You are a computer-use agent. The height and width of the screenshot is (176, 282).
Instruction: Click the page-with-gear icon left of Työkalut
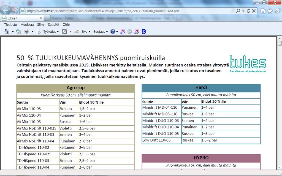coord(39,32)
